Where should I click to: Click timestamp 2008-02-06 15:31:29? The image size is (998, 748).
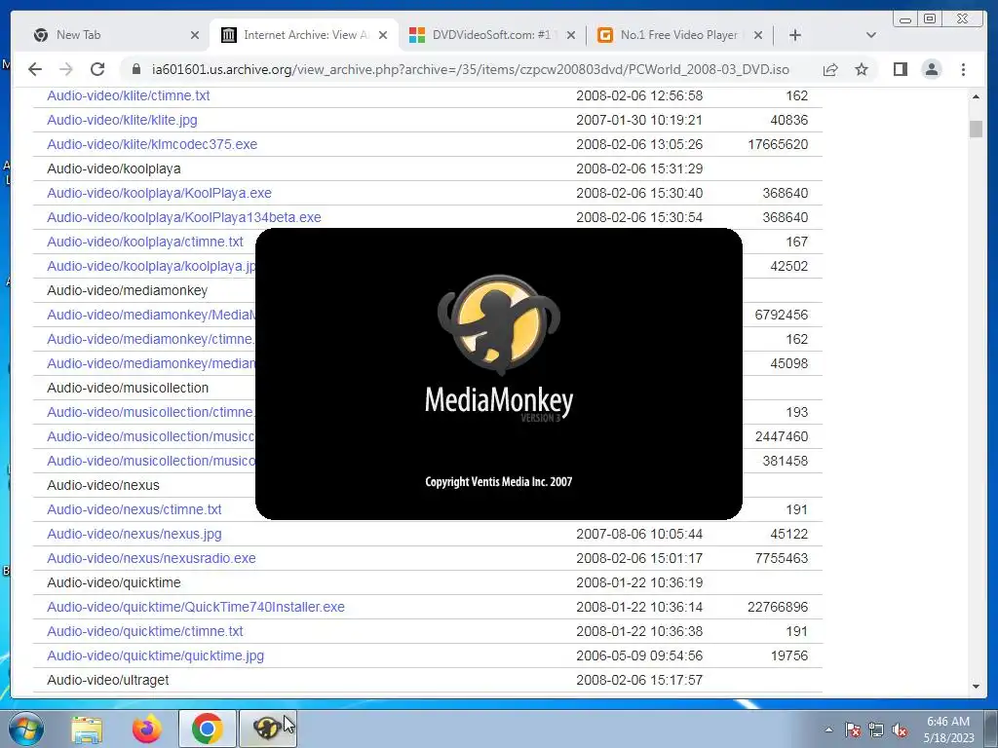[x=639, y=168]
